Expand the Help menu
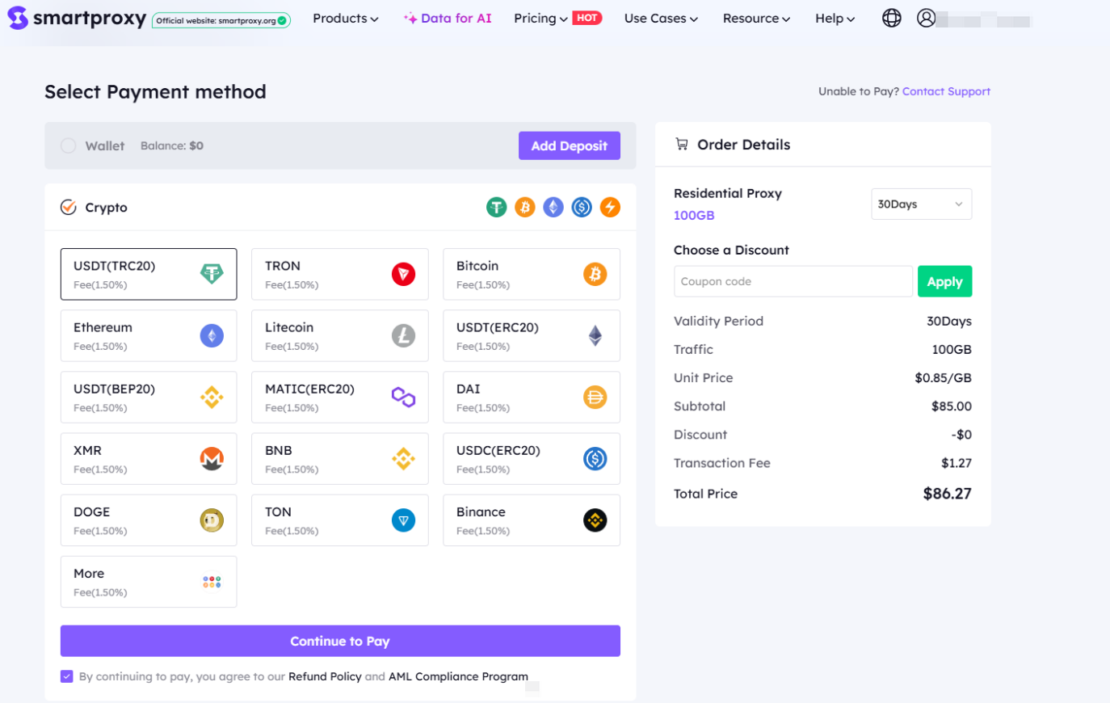Image resolution: width=1110 pixels, height=703 pixels. pos(835,18)
